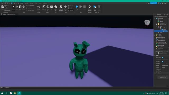Click Copy in the Clipboard group

click(x=7, y=6)
